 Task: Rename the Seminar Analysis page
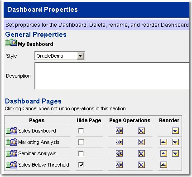point(119,153)
